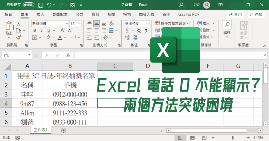Image resolution: width=269 pixels, height=141 pixels.
Task: Add a new sheet with plus icon
Action: coord(63,130)
